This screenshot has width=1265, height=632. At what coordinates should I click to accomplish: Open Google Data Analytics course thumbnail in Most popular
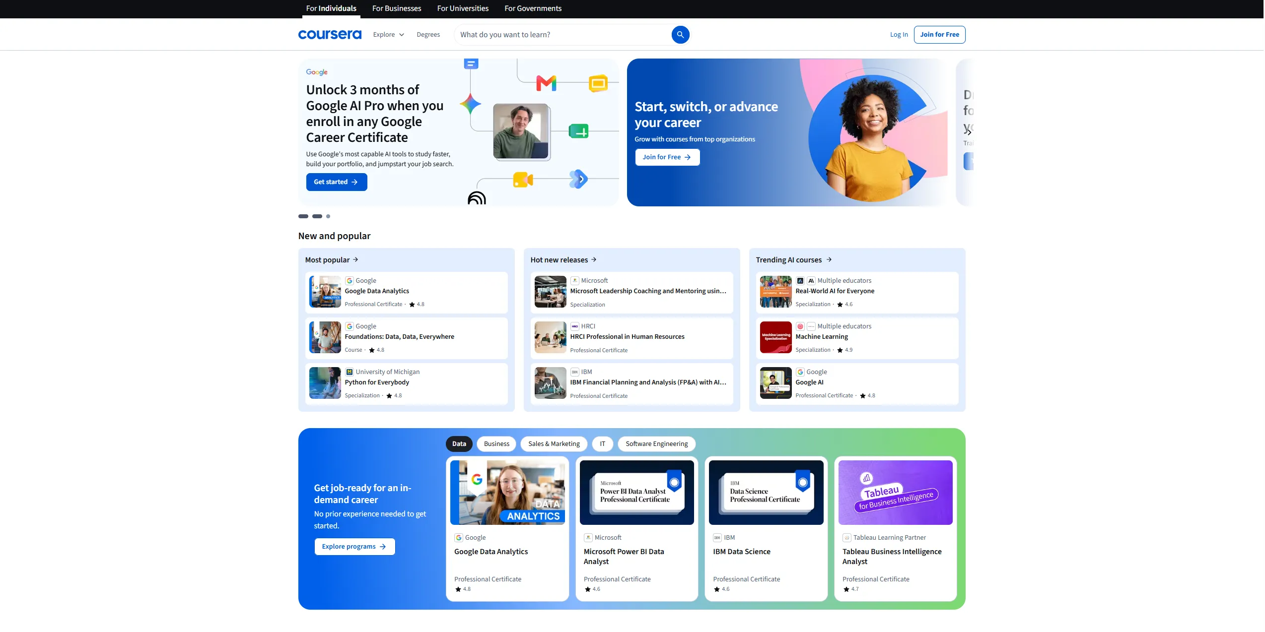coord(325,292)
